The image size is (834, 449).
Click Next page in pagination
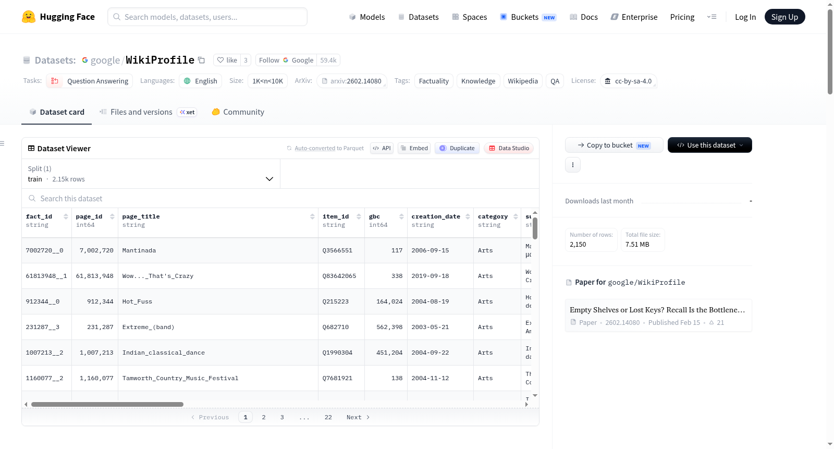click(x=358, y=417)
